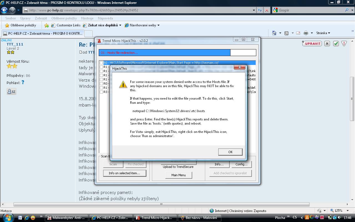The image size is (355, 222).
Task: Click the red exclamation report icon
Action: coord(344,44)
